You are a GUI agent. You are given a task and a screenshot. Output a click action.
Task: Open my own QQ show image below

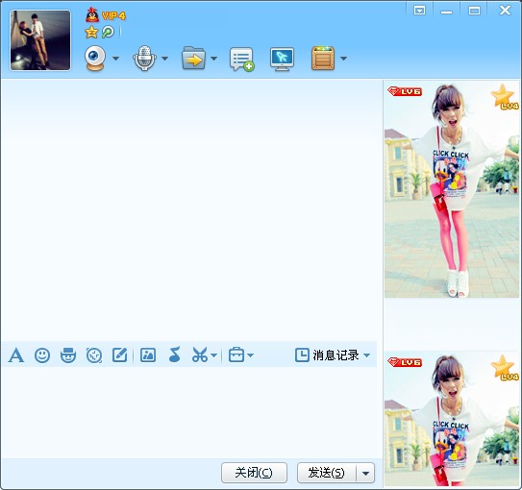click(x=452, y=419)
